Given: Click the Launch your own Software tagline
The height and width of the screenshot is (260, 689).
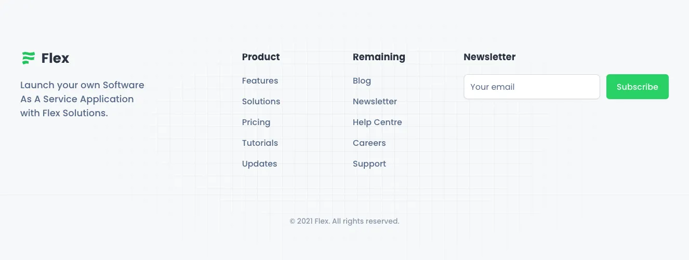Looking at the screenshot, I should pos(82,85).
